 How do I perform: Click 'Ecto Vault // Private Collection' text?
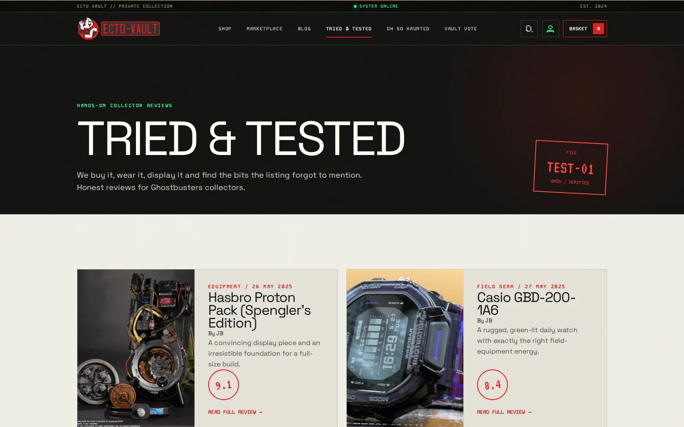click(x=125, y=6)
